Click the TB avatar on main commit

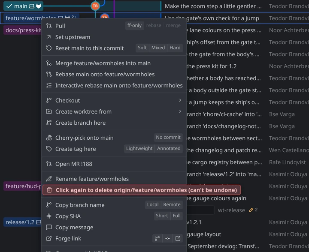point(95,6)
